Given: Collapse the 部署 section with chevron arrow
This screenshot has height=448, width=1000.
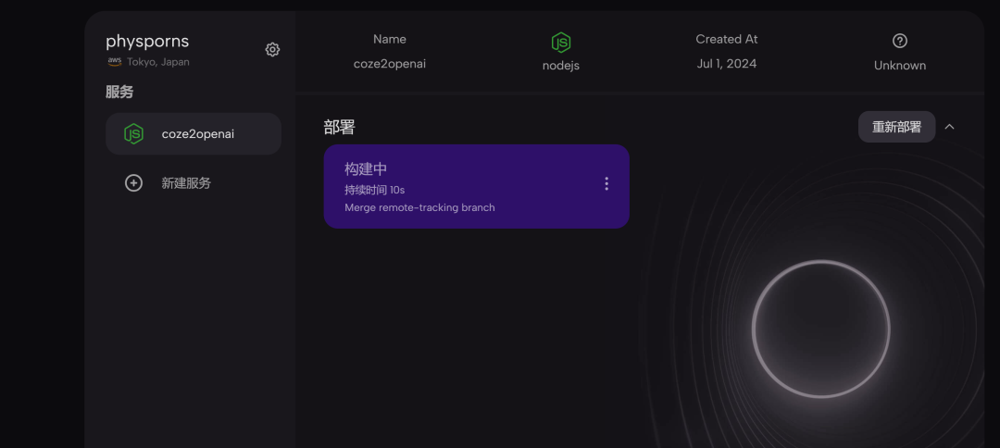Looking at the screenshot, I should click(950, 127).
